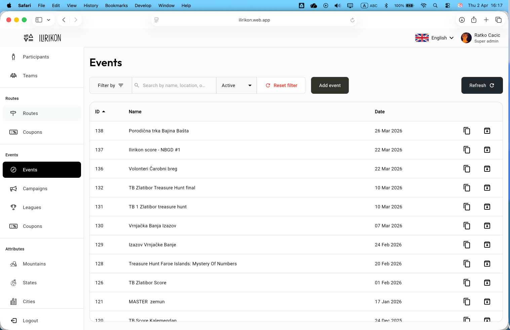Toggle sort order on the ID column
This screenshot has width=510, height=330.
[x=100, y=112]
